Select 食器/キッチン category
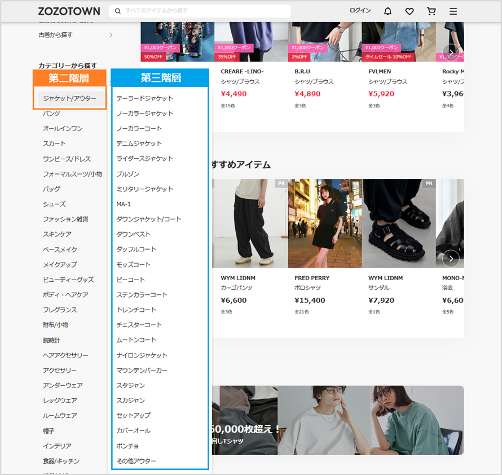 [61, 461]
